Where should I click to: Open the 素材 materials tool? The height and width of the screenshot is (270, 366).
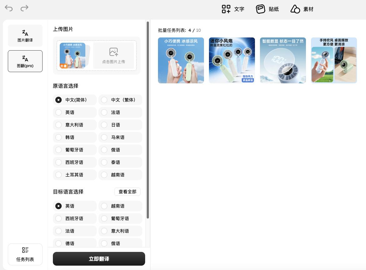pos(302,9)
